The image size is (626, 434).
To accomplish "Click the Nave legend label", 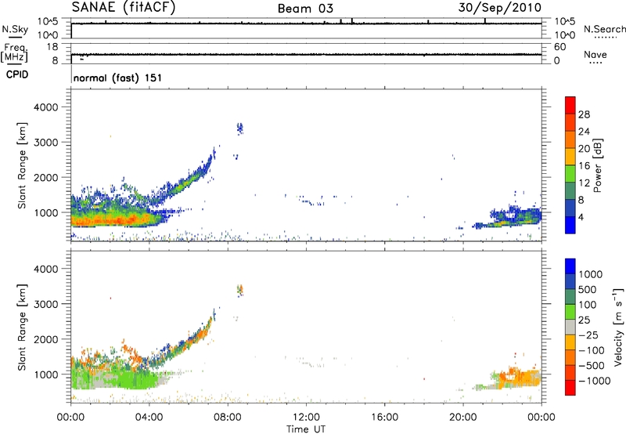I will point(595,55).
